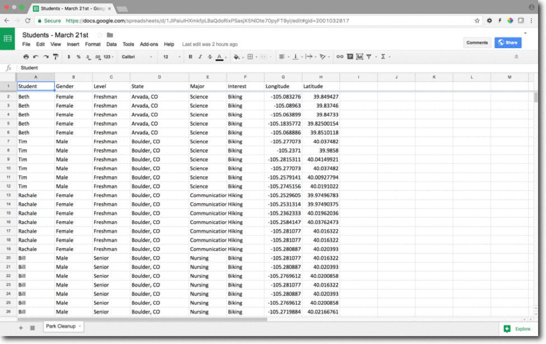Open the Park Cleanup sheet tab menu arrow
Viewport: 546px width, 344px height.
click(80, 326)
